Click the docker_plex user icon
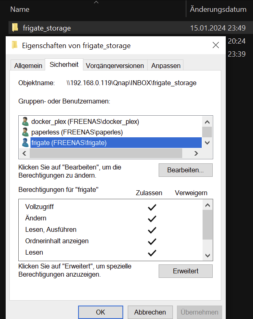The image size is (253, 319). coord(25,121)
